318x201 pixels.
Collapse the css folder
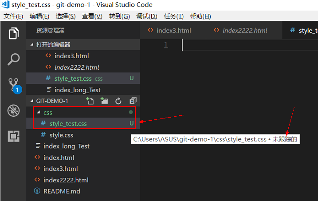38,112
